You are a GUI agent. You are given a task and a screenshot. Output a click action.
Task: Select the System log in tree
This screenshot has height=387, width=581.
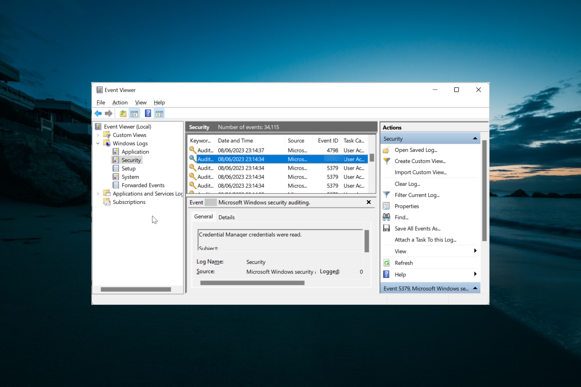click(130, 177)
